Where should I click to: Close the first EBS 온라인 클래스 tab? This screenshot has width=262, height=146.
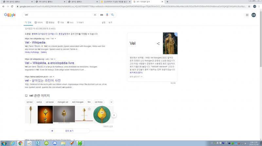[32, 2]
